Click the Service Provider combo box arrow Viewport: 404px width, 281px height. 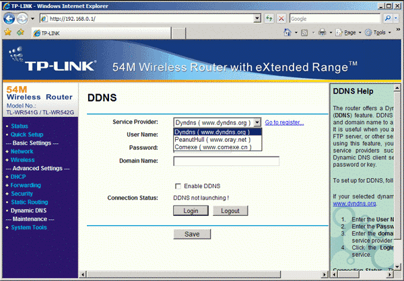257,122
